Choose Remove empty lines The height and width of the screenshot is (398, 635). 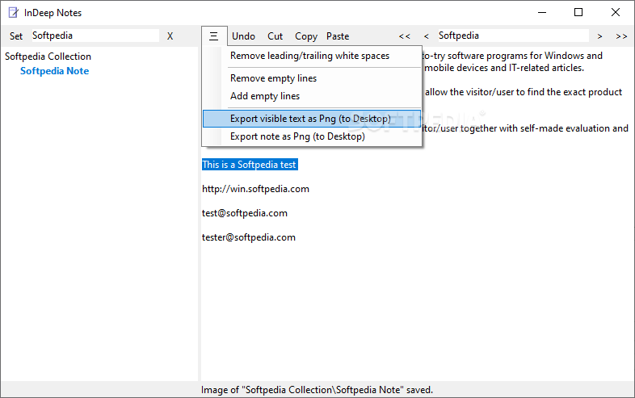[312, 78]
